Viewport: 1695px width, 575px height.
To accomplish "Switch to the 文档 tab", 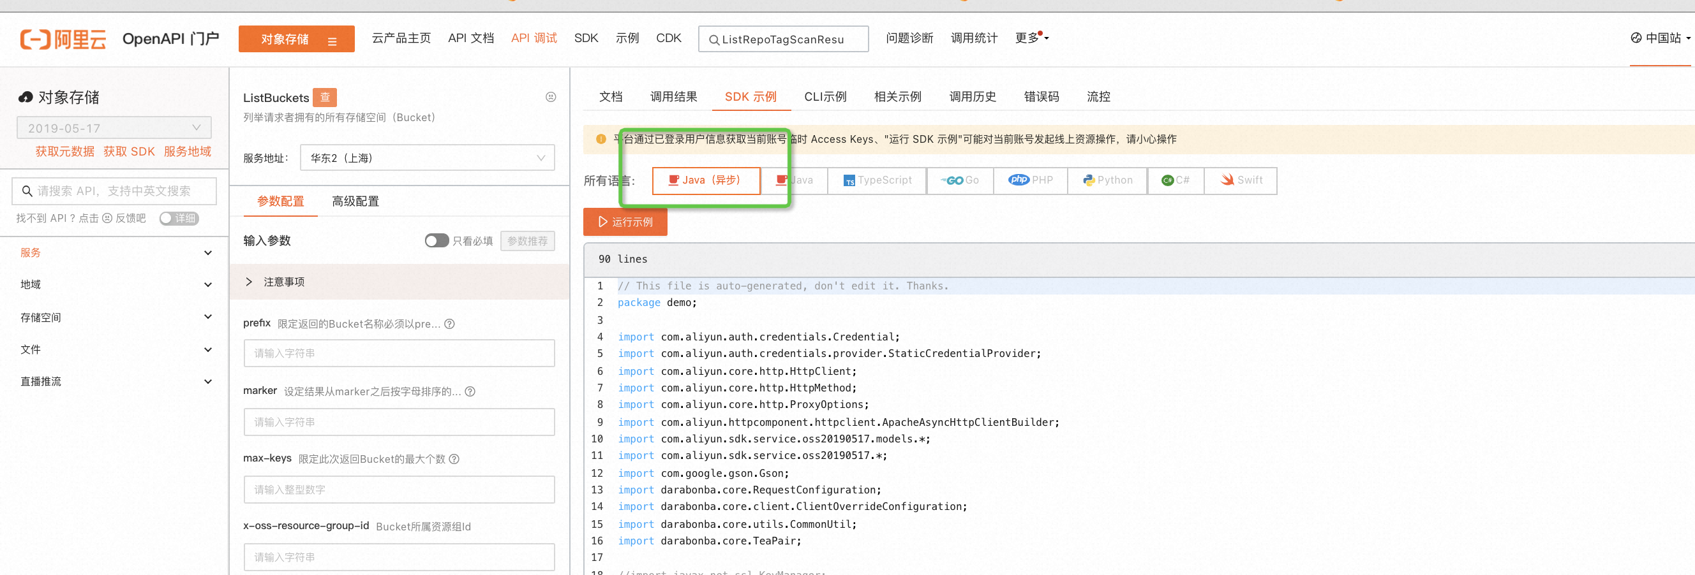I will [x=611, y=97].
